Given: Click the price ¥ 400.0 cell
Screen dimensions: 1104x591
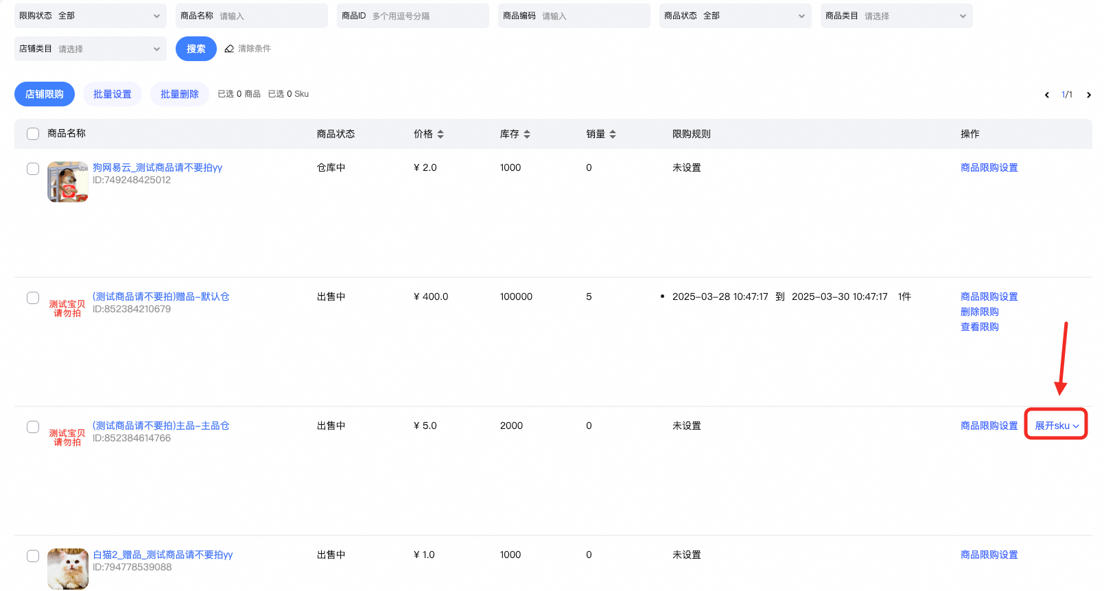Looking at the screenshot, I should (x=431, y=297).
